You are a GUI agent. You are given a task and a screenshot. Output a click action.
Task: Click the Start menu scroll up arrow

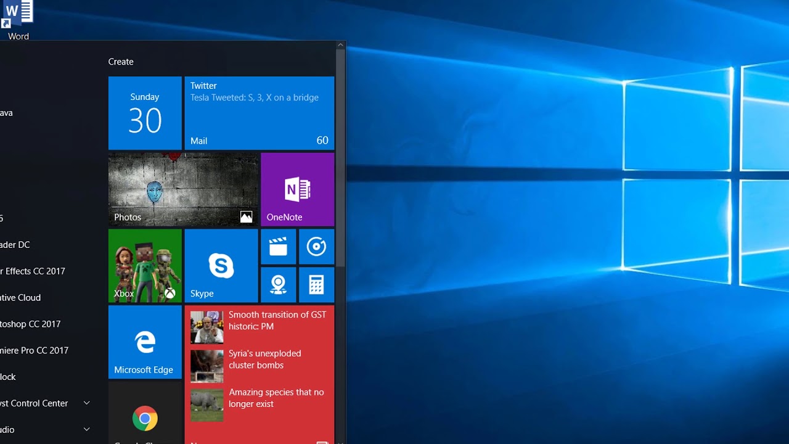pos(340,45)
